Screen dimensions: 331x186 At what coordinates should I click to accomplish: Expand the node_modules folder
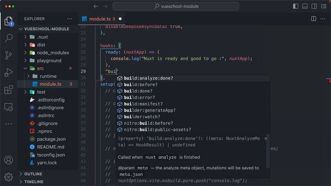(25, 53)
